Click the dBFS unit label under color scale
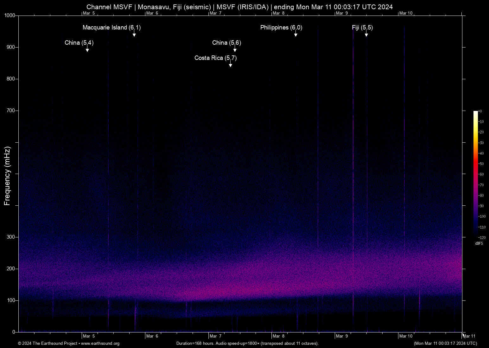Screen dimensions: 489x348 (479, 243)
